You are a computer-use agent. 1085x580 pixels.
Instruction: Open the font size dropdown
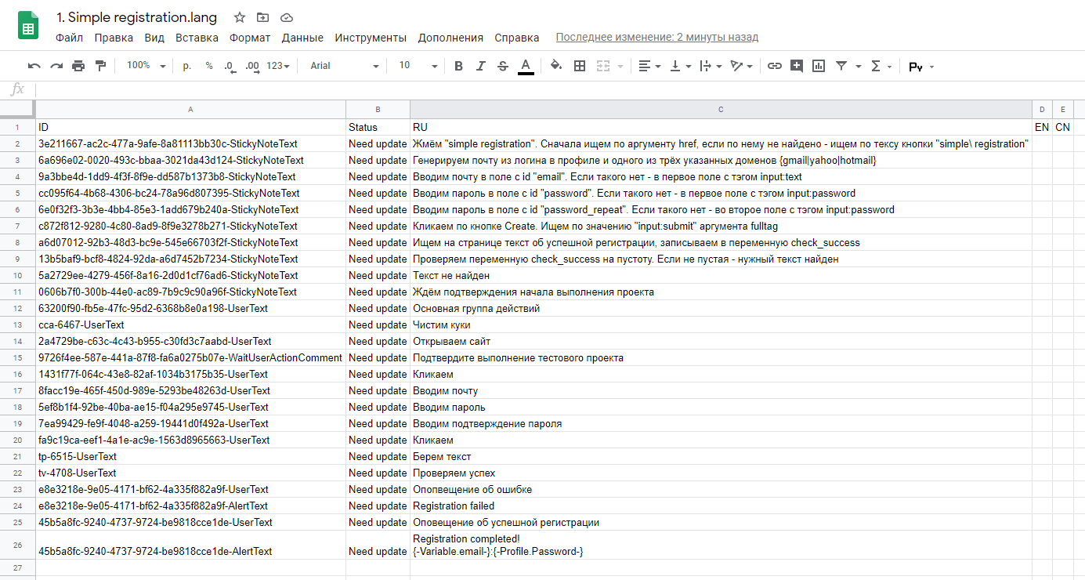(x=418, y=66)
